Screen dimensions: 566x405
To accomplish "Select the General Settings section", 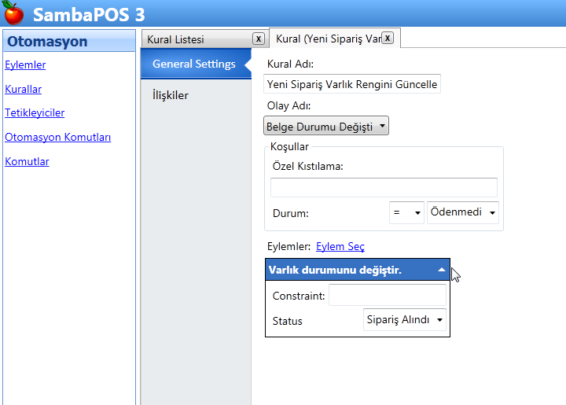I will tap(193, 64).
